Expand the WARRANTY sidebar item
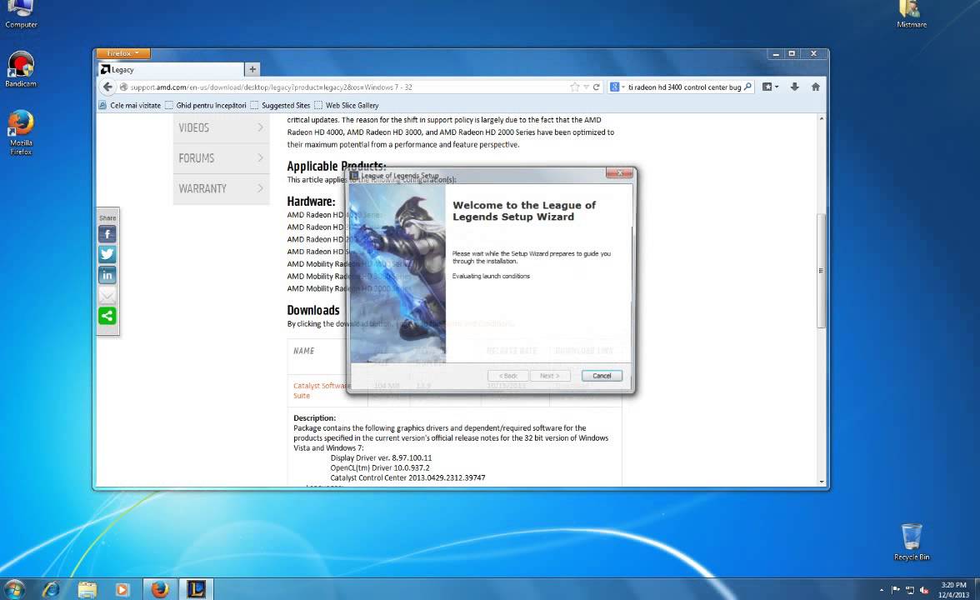Screen dimensions: 980x600 coord(221,188)
